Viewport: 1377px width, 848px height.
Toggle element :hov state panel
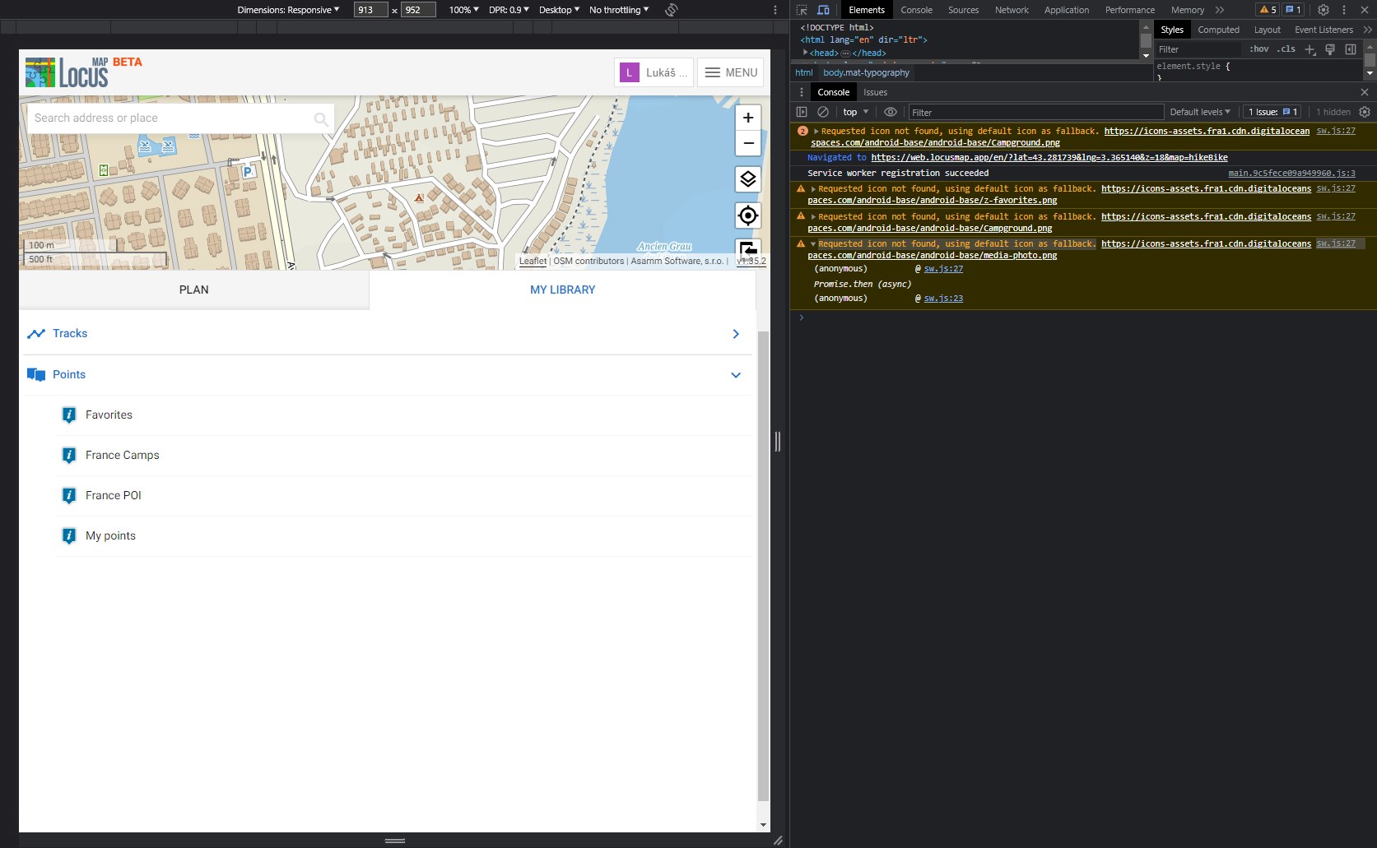pyautogui.click(x=1258, y=49)
